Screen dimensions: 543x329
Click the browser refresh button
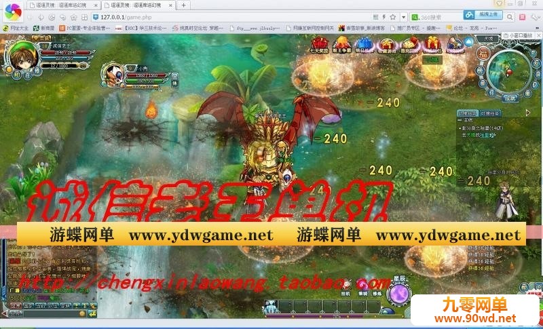click(x=52, y=17)
